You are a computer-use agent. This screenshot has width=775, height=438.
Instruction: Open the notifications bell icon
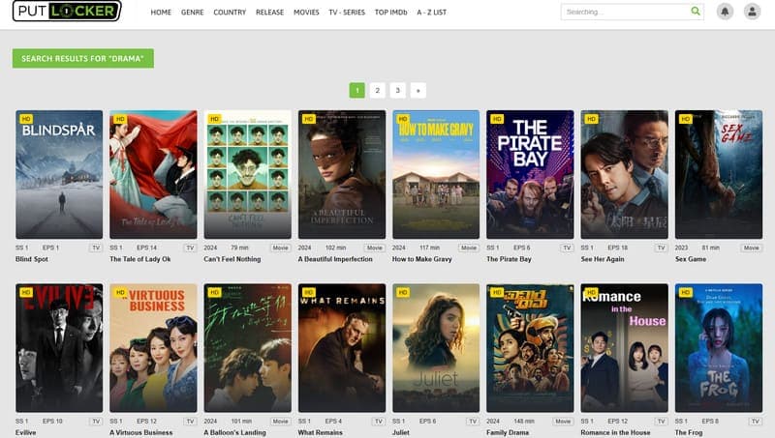click(725, 12)
